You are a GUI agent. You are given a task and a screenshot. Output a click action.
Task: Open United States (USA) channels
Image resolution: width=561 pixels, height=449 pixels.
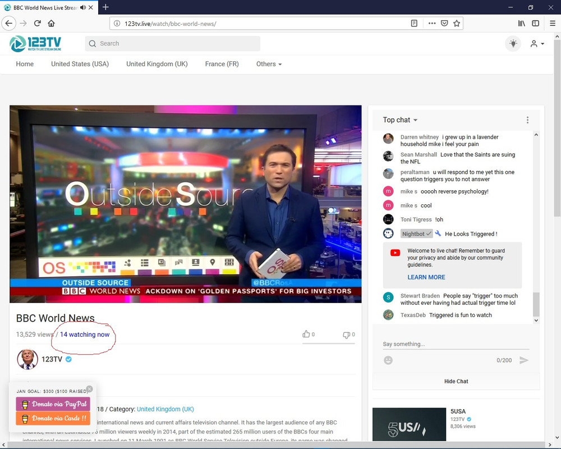[80, 64]
